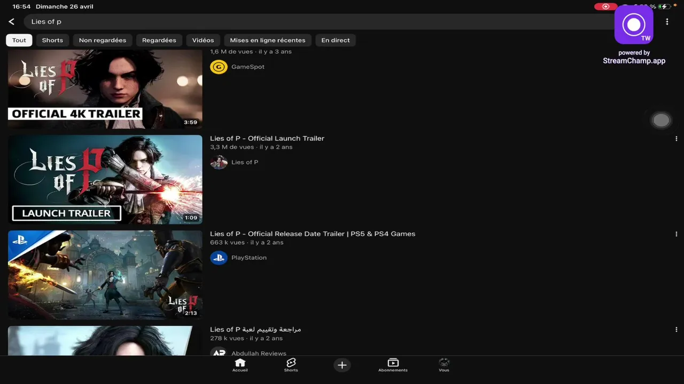Click the text 3,3 M de vues
Screen dimensions: 684x384
tap(232, 147)
